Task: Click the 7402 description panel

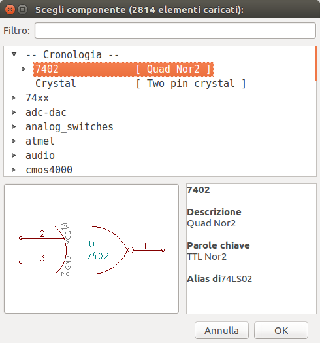Action: click(251, 249)
